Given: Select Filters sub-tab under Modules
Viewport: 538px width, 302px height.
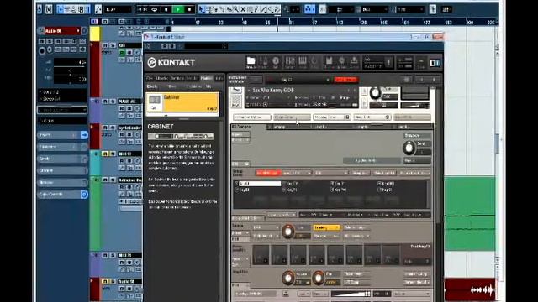Looking at the screenshot, I should (171, 86).
